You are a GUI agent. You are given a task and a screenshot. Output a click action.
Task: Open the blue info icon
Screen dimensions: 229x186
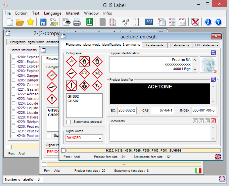pos(208,22)
